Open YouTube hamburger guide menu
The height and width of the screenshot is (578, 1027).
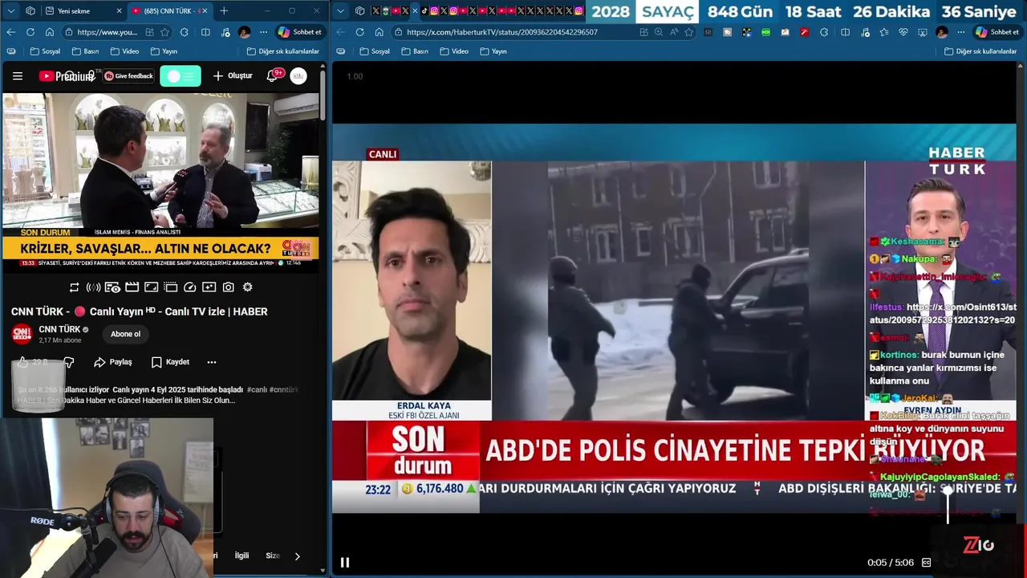coord(17,76)
